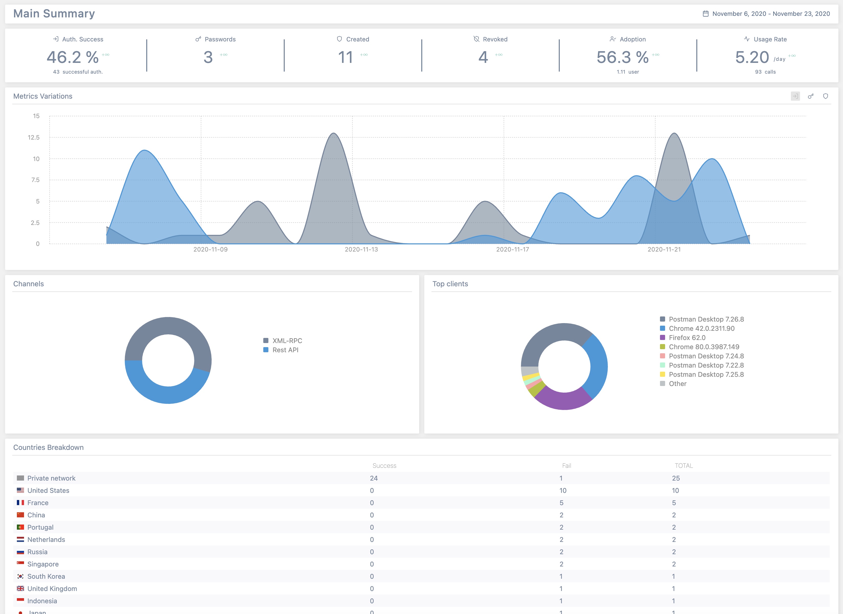Click the Success column header

[x=384, y=466]
